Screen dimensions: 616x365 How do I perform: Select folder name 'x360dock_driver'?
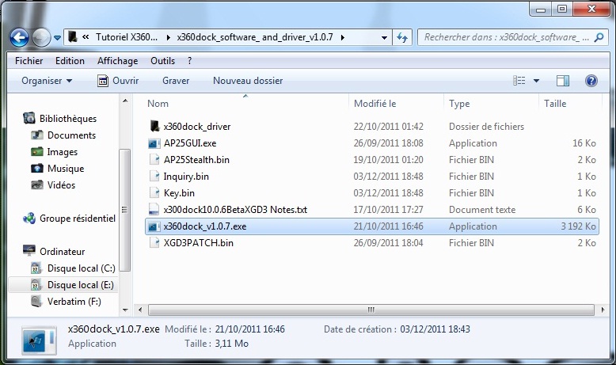point(197,127)
